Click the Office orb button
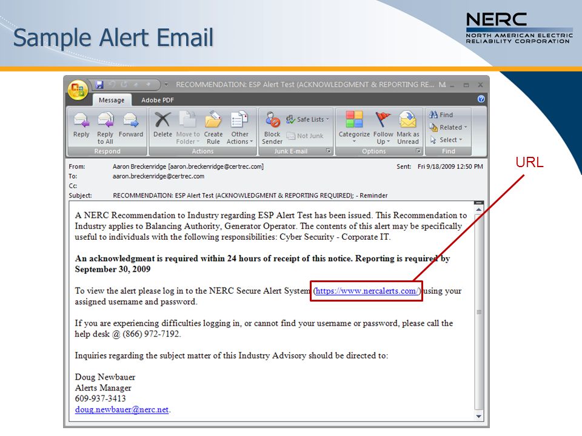The image size is (582, 436). [78, 90]
